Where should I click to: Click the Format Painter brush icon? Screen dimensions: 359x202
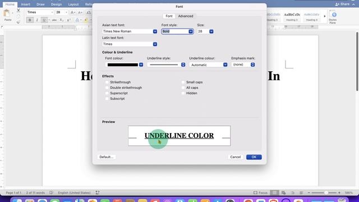pos(19,22)
